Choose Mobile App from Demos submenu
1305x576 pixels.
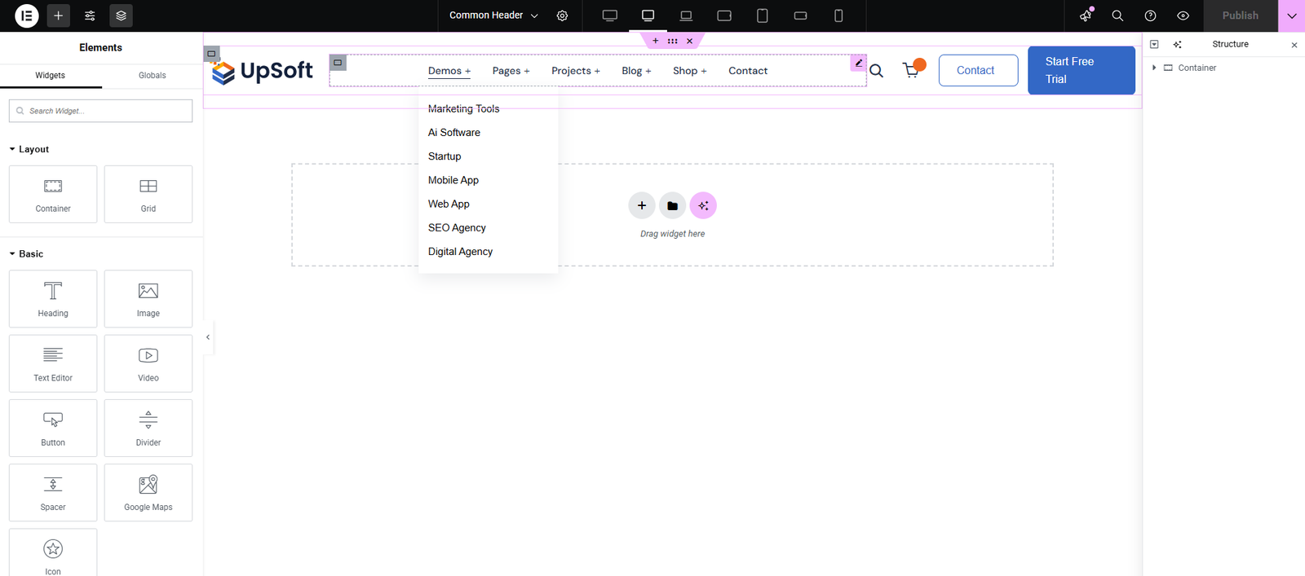pos(453,180)
